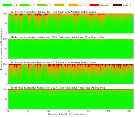Viewport: 135px width, 117px height.
Task: Click the stacked bar area of subplot (d)
Action: tap(71, 99)
